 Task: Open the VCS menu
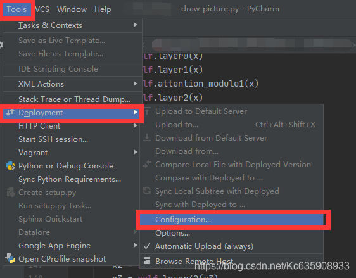coord(42,9)
